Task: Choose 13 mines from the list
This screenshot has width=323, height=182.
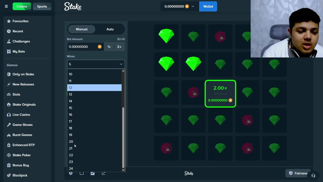Action: click(x=94, y=95)
